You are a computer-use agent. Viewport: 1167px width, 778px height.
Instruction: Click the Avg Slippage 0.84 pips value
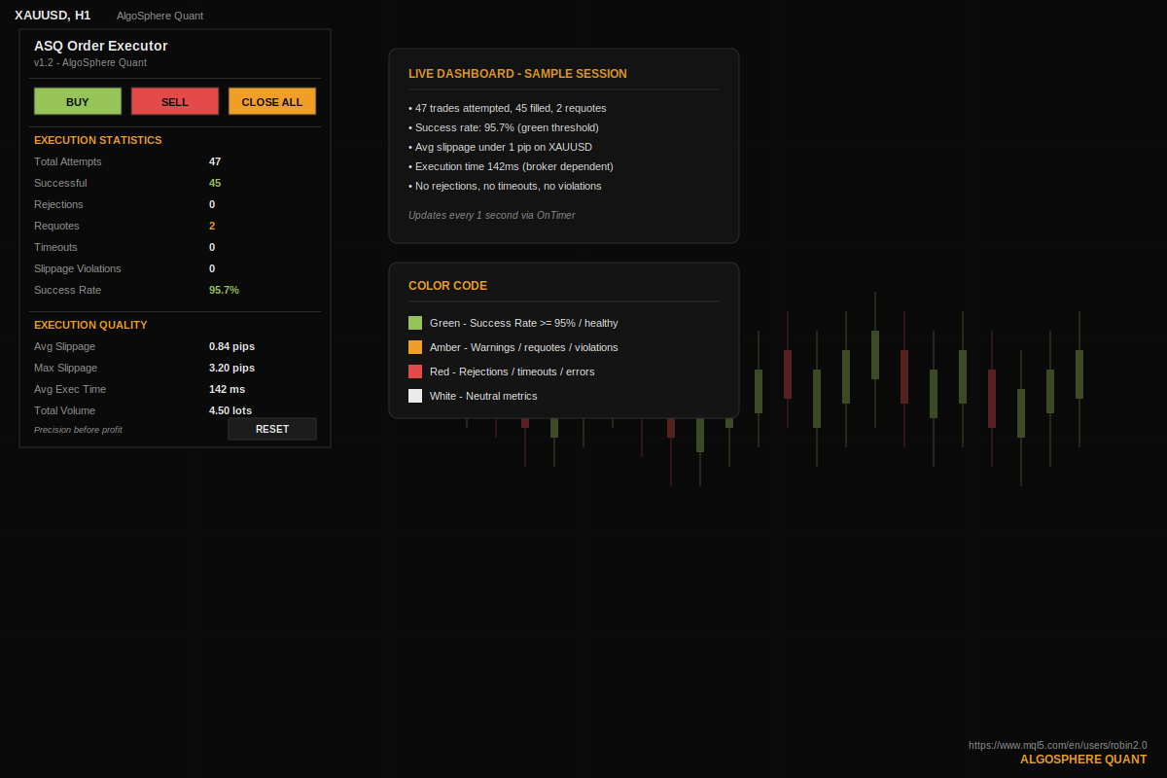point(231,346)
